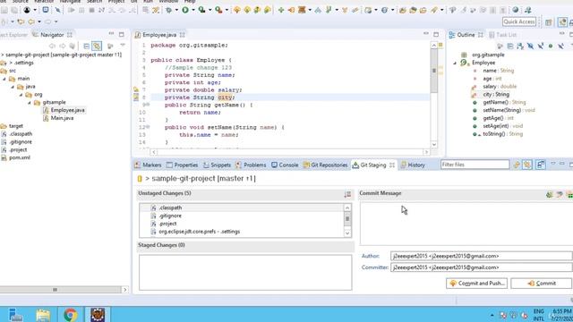Select toString() method in Outline

point(493,134)
